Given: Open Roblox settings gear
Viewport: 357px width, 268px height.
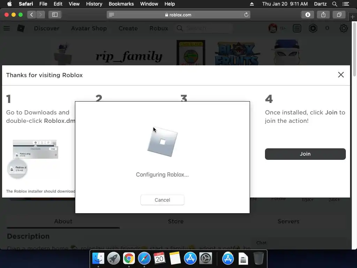Looking at the screenshot, I should tap(343, 28).
